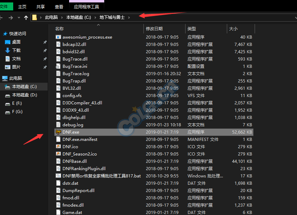
Task: Click the BVL32.dll file icon
Action: click(58, 88)
